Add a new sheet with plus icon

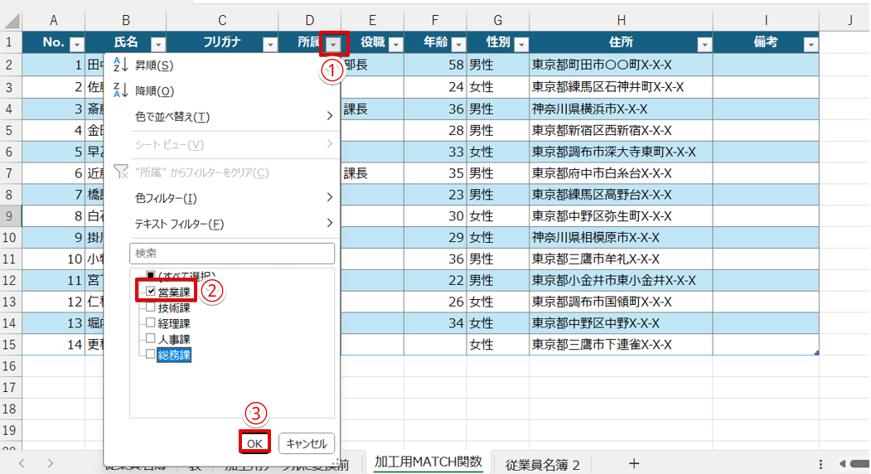pos(634,463)
